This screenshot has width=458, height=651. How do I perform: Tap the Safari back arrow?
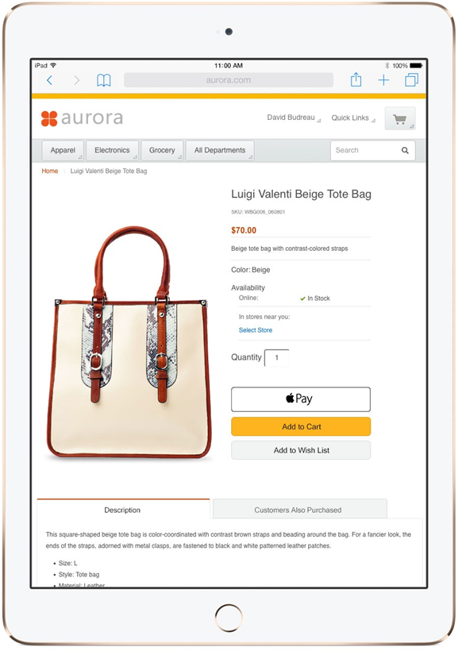tap(49, 80)
